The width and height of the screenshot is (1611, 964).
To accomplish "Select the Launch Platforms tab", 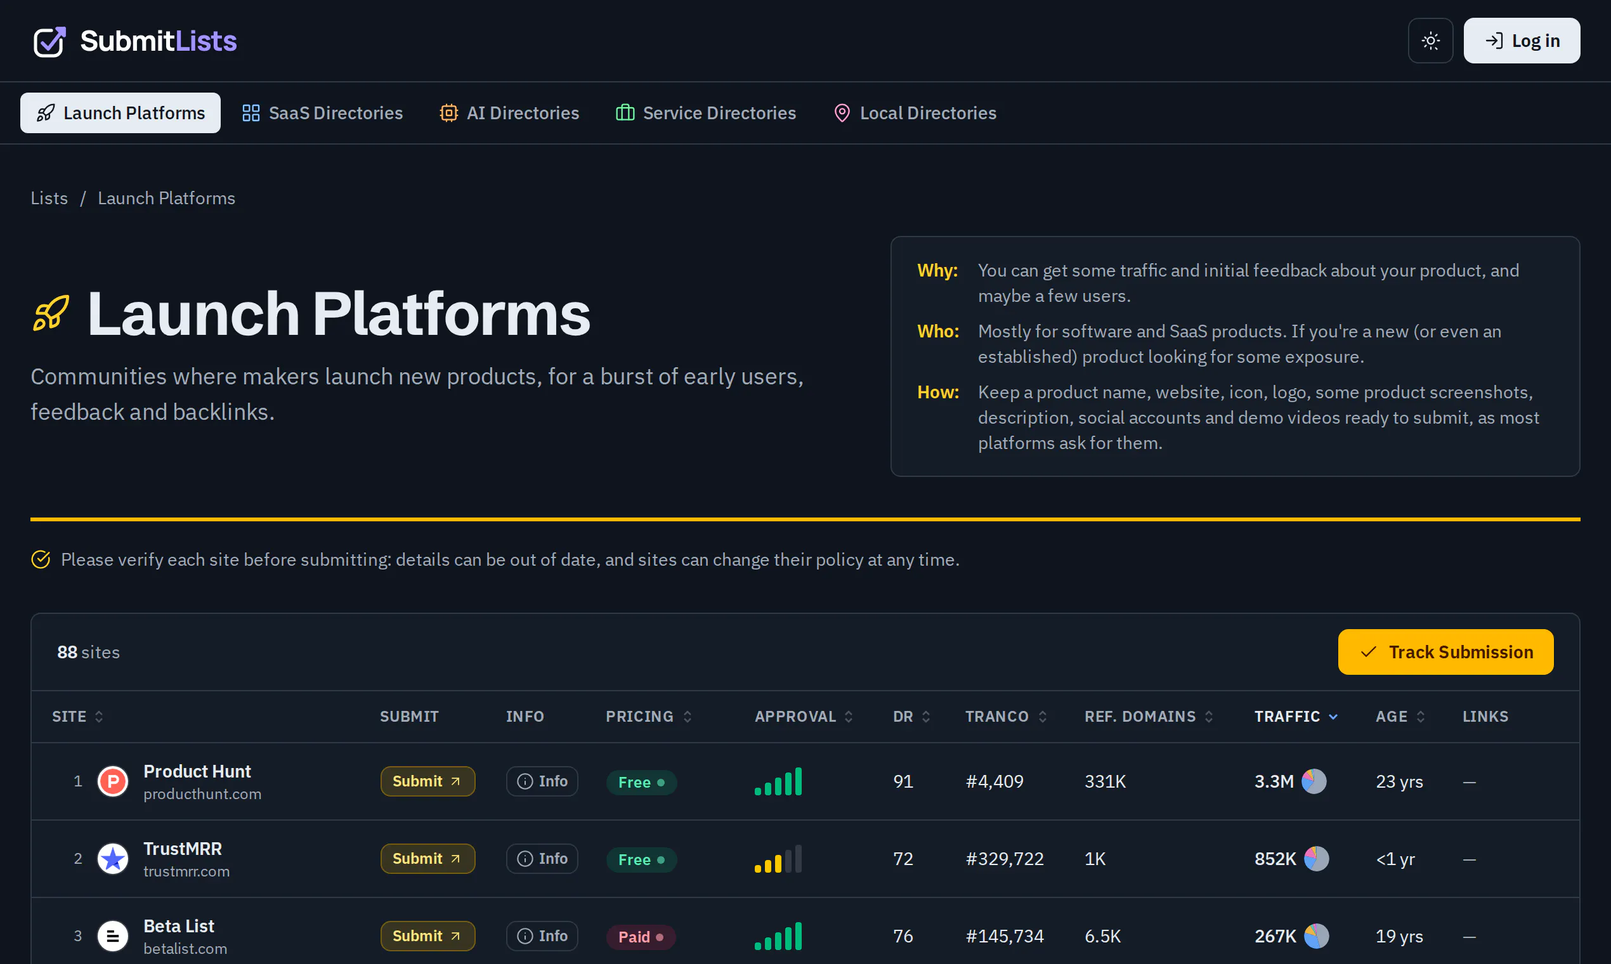I will tap(120, 113).
